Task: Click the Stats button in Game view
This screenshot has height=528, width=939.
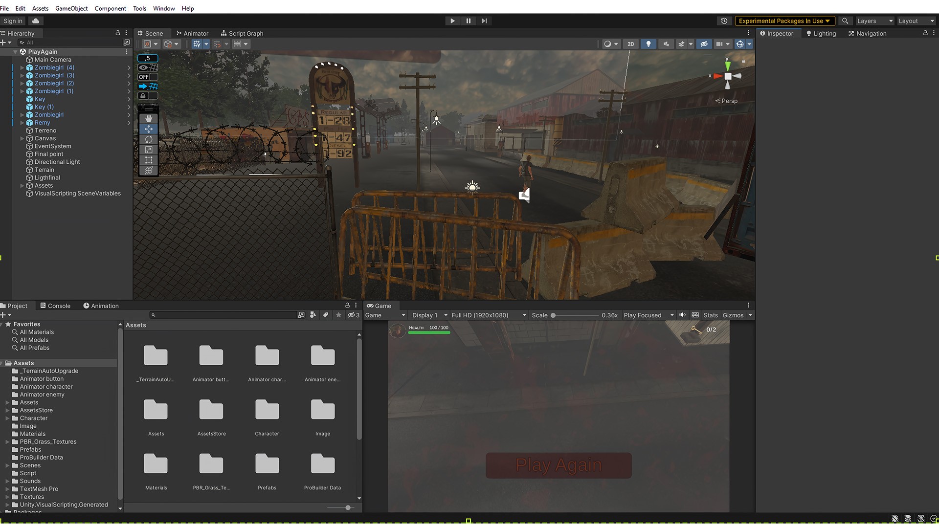Action: click(710, 315)
